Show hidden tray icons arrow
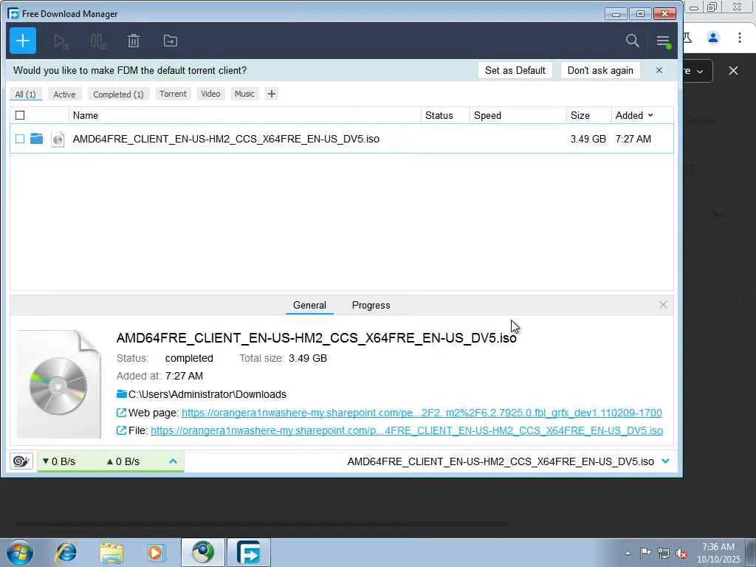The height and width of the screenshot is (567, 756). (628, 553)
